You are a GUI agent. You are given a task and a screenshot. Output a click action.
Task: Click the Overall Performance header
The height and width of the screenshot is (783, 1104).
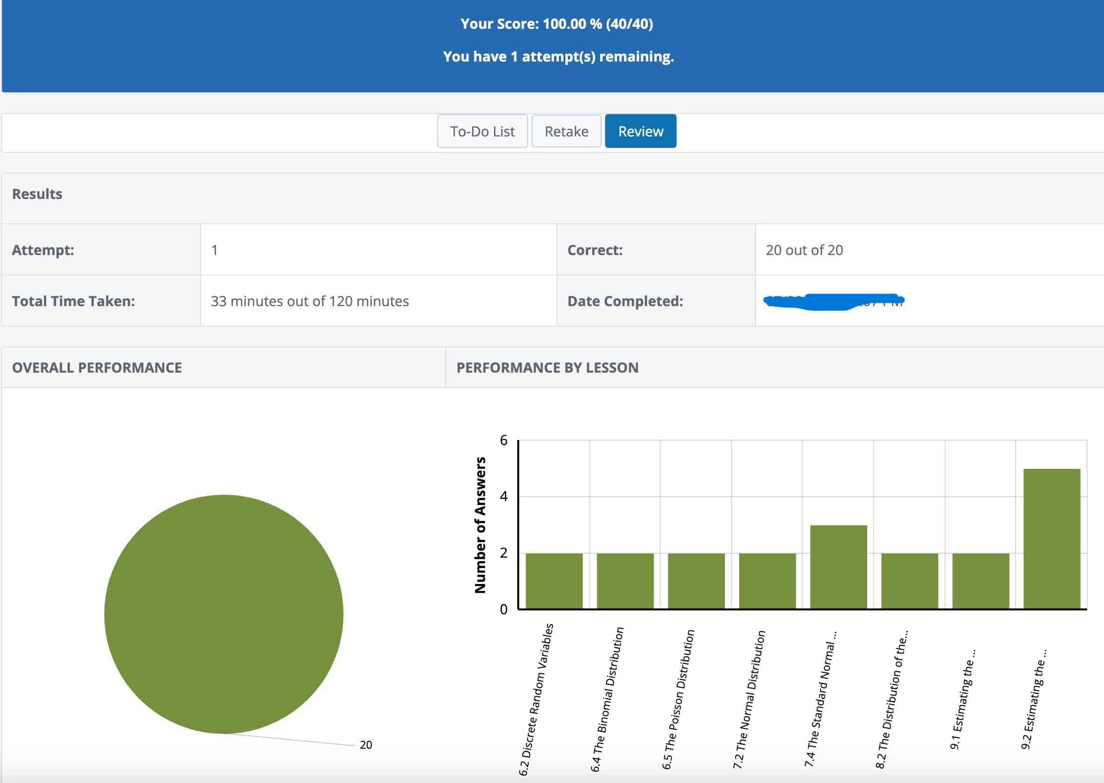[97, 368]
